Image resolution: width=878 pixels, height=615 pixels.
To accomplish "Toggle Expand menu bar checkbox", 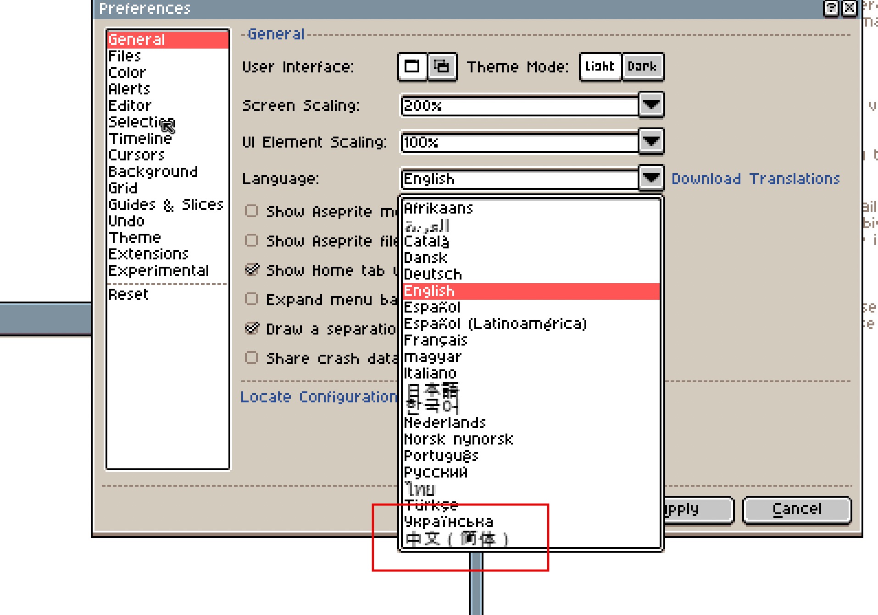I will pyautogui.click(x=251, y=299).
